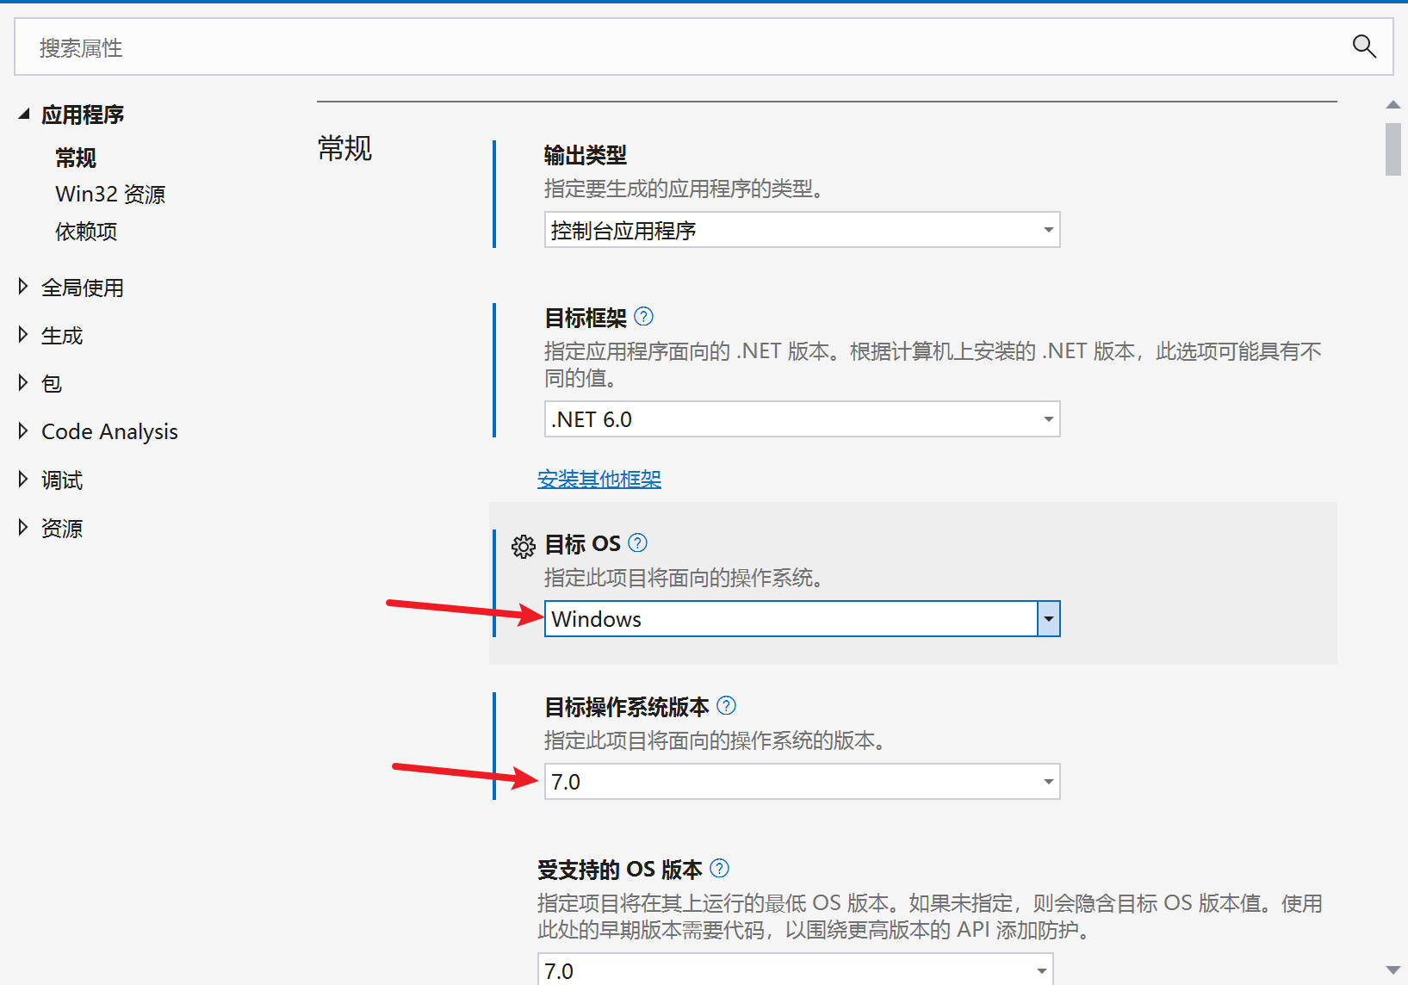This screenshot has width=1408, height=985.
Task: Expand the 全局使用 section
Action: [23, 287]
